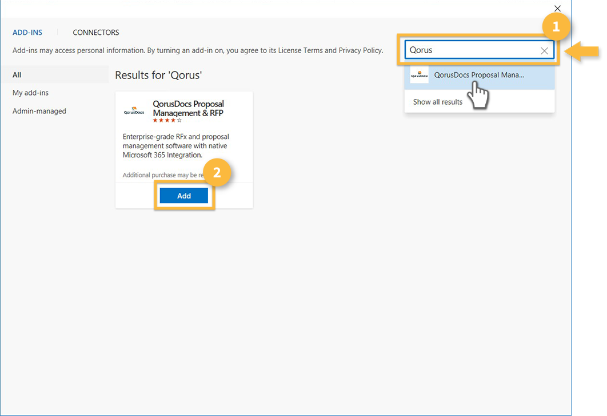Viewport: 607px width, 416px height.
Task: Switch to the CONNECTORS tab
Action: coord(96,33)
